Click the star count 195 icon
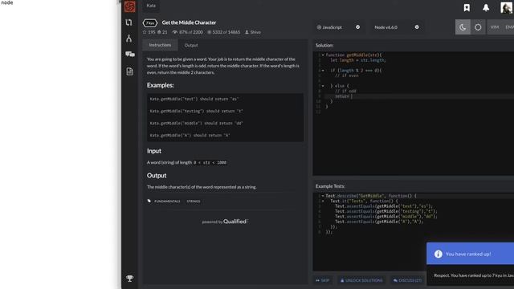The height and width of the screenshot is (289, 514). pyautogui.click(x=145, y=32)
